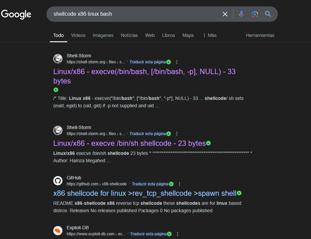Click green badge on second Shell-Storm URL row
Screen dimensions: 311x239
169,134
